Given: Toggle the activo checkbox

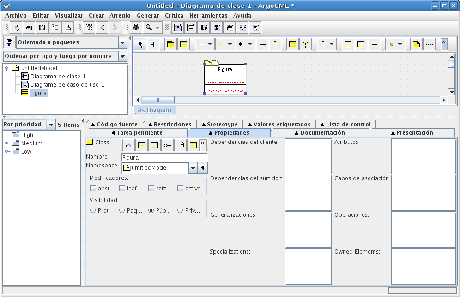Looking at the screenshot, I should tap(180, 188).
